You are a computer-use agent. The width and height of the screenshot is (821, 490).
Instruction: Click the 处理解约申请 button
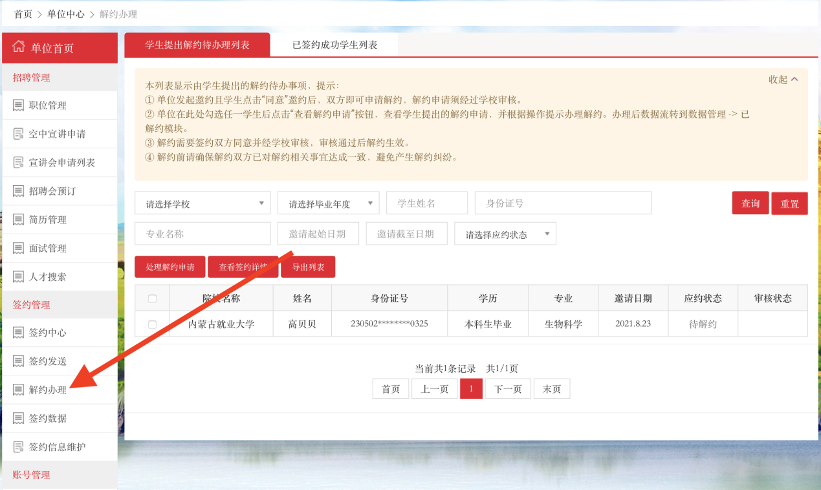(170, 267)
